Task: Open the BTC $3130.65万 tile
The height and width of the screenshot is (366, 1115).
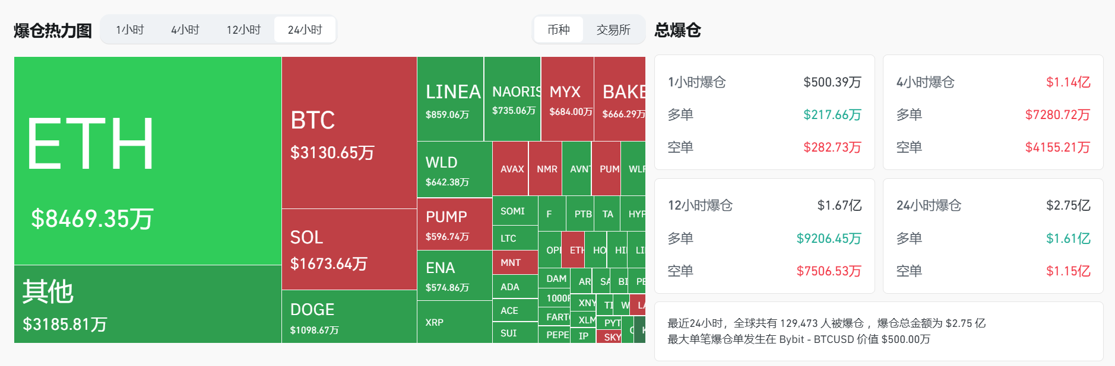Action: (x=349, y=133)
